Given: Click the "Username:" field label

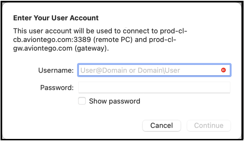Looking at the screenshot, I should click(56, 70).
